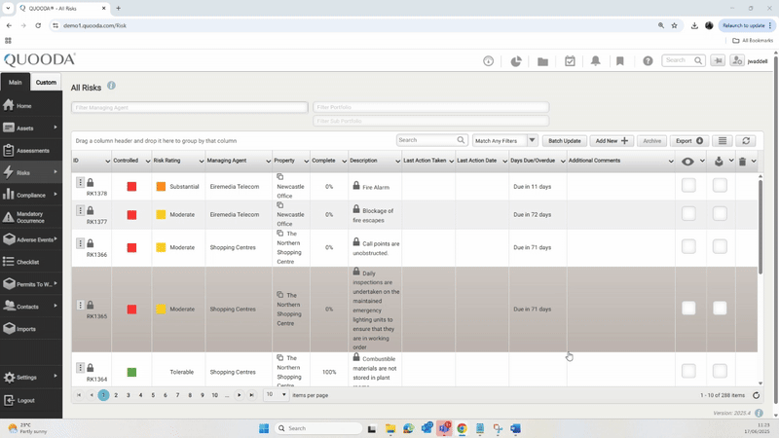Open Assessments in the sidebar
This screenshot has height=438, width=779.
[x=31, y=151]
